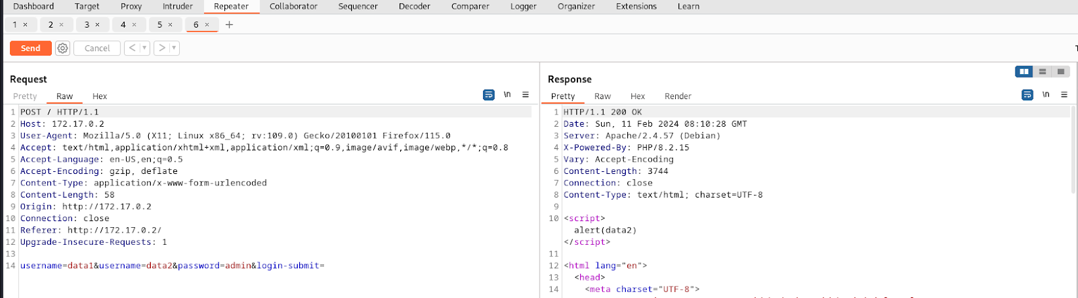1078x298 pixels.
Task: Open the Decoder tab
Action: click(x=414, y=6)
